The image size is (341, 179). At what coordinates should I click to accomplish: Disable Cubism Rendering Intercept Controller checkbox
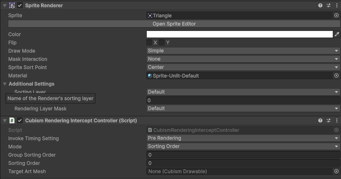click(20, 120)
